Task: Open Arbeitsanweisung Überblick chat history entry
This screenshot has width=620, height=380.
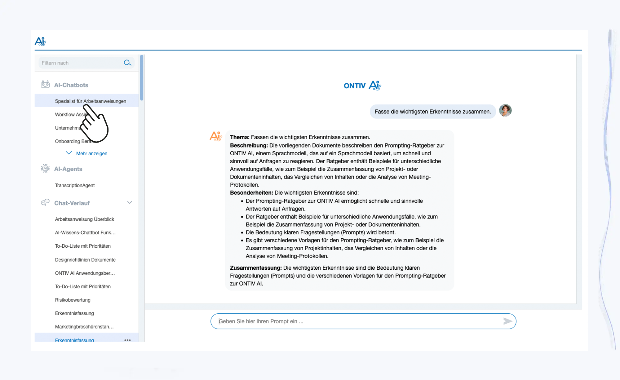Action: coord(84,219)
